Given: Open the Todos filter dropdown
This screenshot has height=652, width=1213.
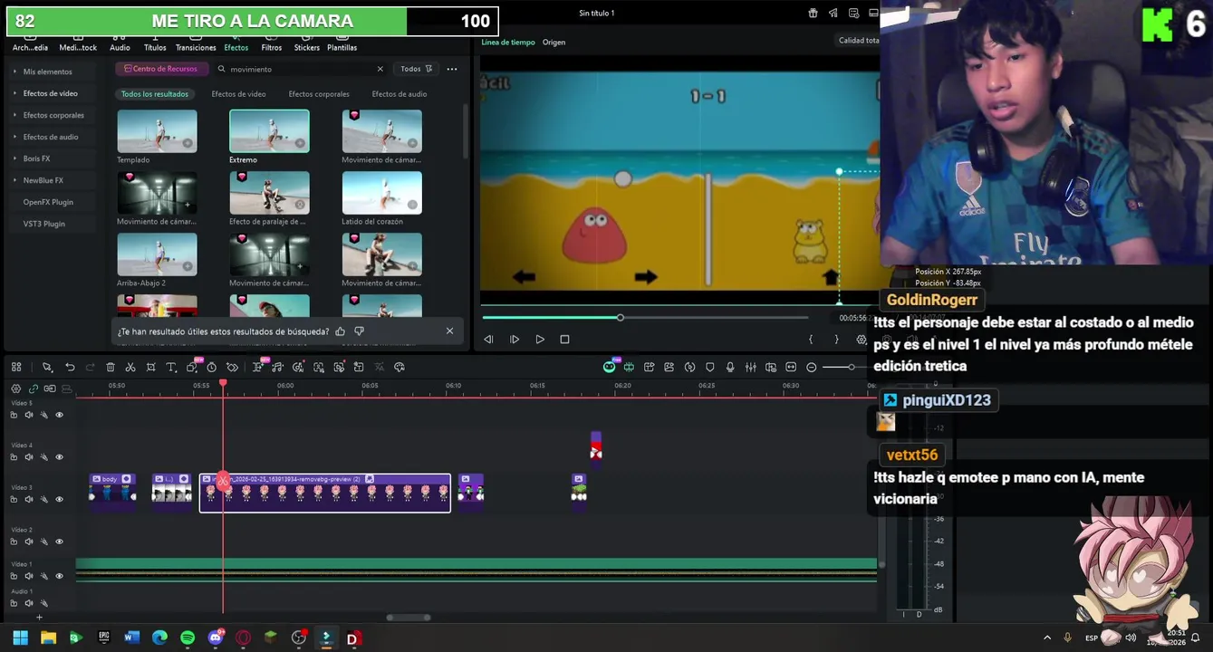Looking at the screenshot, I should pos(417,69).
